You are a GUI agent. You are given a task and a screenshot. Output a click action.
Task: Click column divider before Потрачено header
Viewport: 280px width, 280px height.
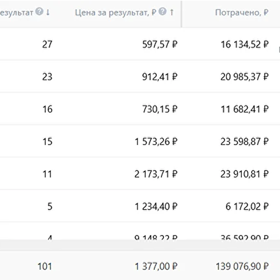[x=182, y=13]
